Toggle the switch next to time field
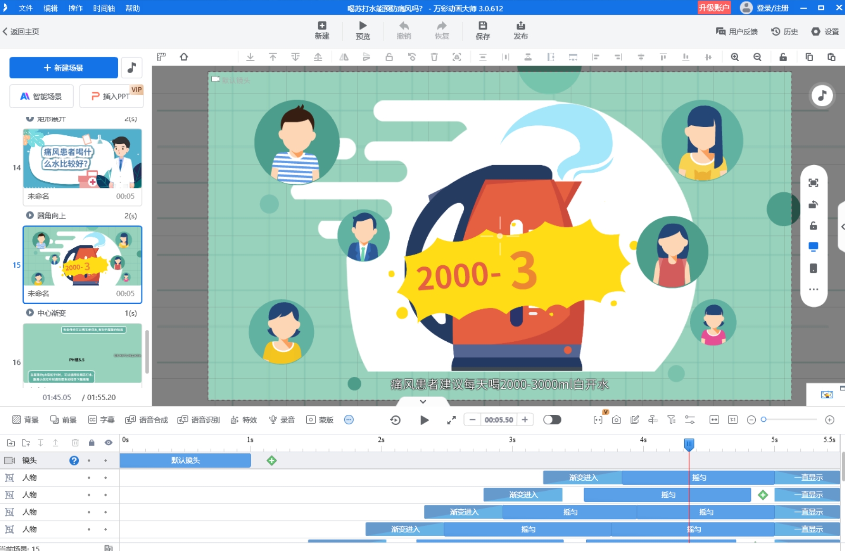This screenshot has height=551, width=845. click(x=552, y=420)
